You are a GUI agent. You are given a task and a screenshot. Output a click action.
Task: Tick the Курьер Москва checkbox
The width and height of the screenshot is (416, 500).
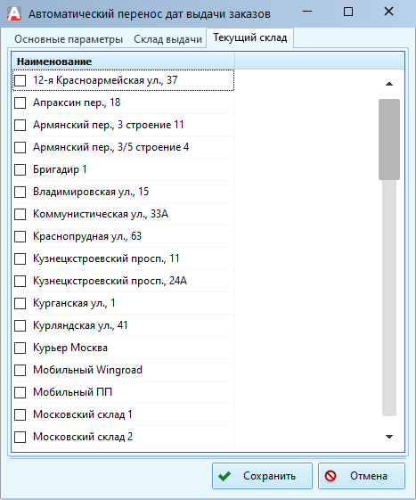tap(20, 348)
